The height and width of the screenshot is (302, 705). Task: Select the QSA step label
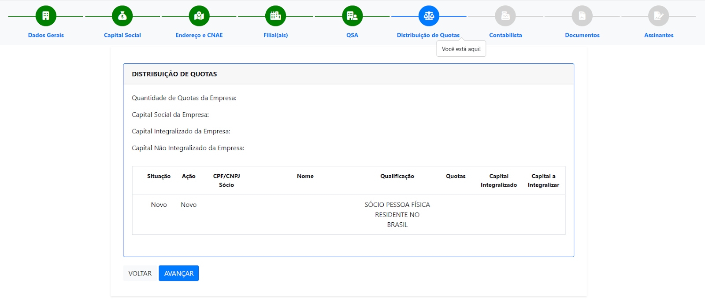point(352,35)
